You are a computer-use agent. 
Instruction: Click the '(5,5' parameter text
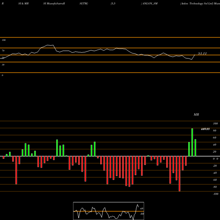pos(113,4)
